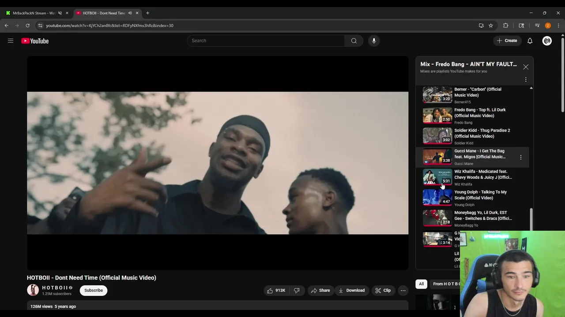
Task: Dislike the HOTBOII video
Action: 297,291
